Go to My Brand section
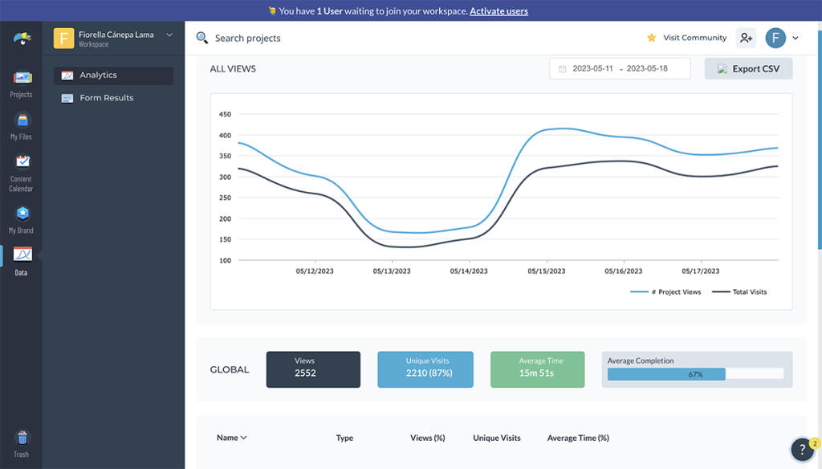 coord(22,218)
